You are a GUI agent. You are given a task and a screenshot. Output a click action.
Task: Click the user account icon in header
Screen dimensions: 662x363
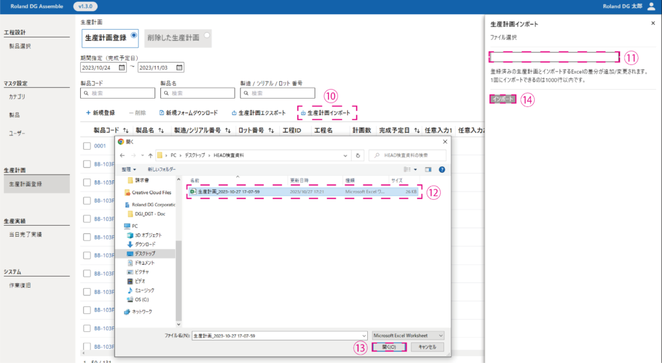pos(651,6)
